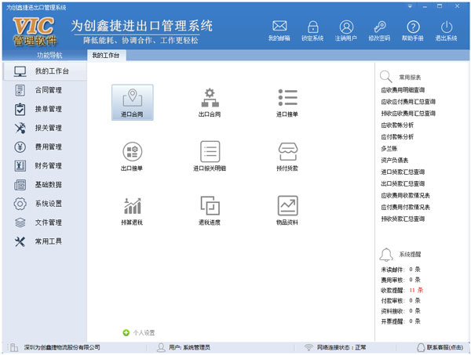Open report 预收货款汇总查询
The height and width of the screenshot is (355, 471).
[x=403, y=219]
